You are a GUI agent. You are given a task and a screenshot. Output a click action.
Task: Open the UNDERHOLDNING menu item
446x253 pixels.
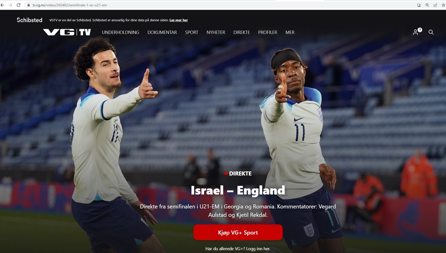click(120, 32)
